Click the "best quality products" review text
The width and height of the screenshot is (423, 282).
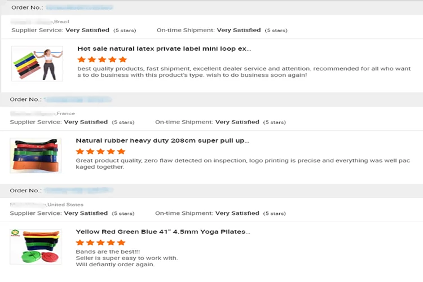tap(244, 72)
